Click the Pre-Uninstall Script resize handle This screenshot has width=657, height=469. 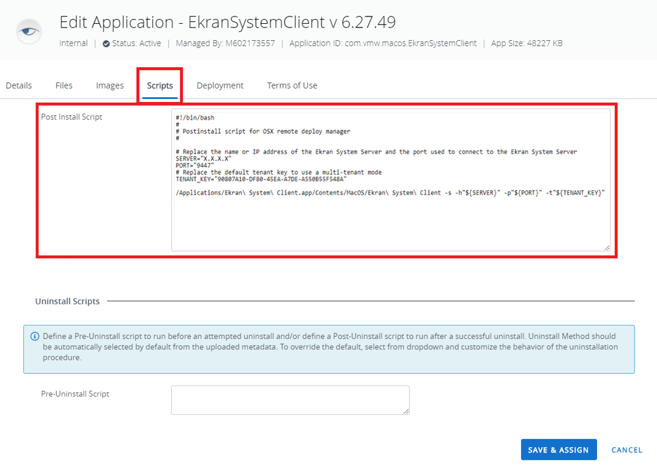pos(406,411)
